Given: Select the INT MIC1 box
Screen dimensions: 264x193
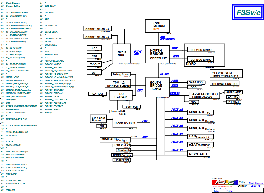Looking at the screenshot, I should point(234,102).
